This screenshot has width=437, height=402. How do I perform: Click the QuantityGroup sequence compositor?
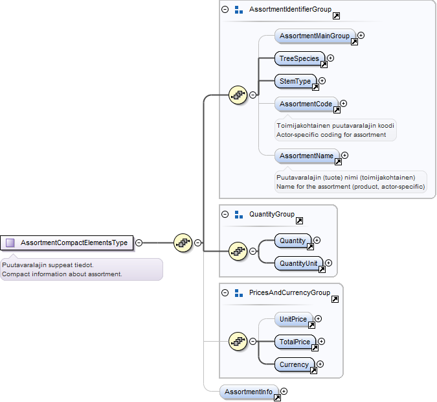(238, 252)
